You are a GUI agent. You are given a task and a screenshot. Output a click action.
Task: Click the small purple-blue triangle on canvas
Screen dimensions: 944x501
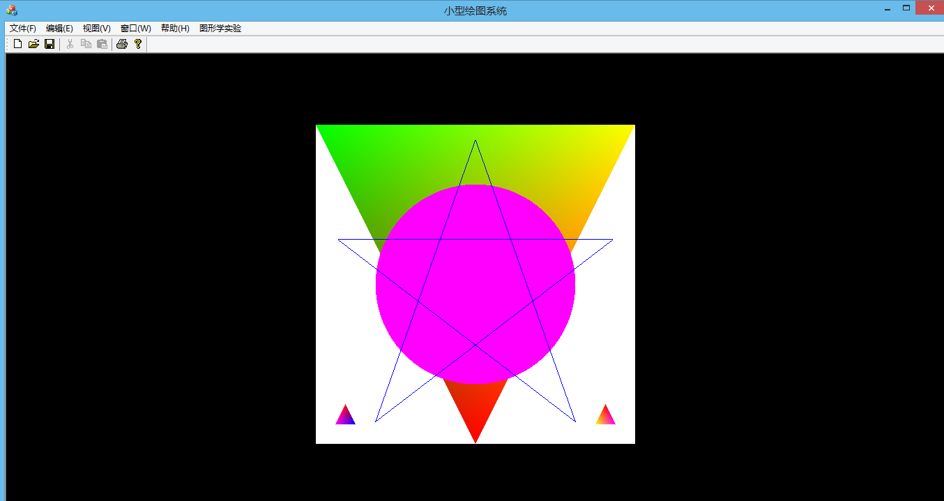[345, 416]
